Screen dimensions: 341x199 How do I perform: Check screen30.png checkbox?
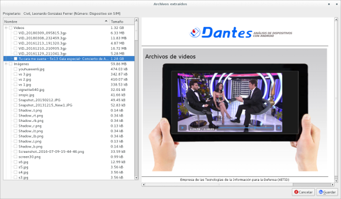[x=15, y=156]
